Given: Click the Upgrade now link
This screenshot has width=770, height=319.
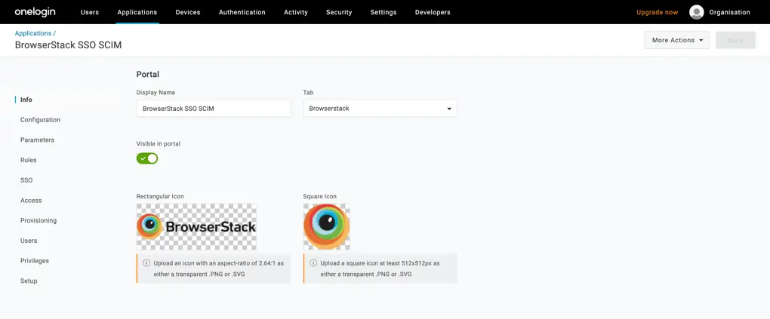Looking at the screenshot, I should pyautogui.click(x=657, y=12).
